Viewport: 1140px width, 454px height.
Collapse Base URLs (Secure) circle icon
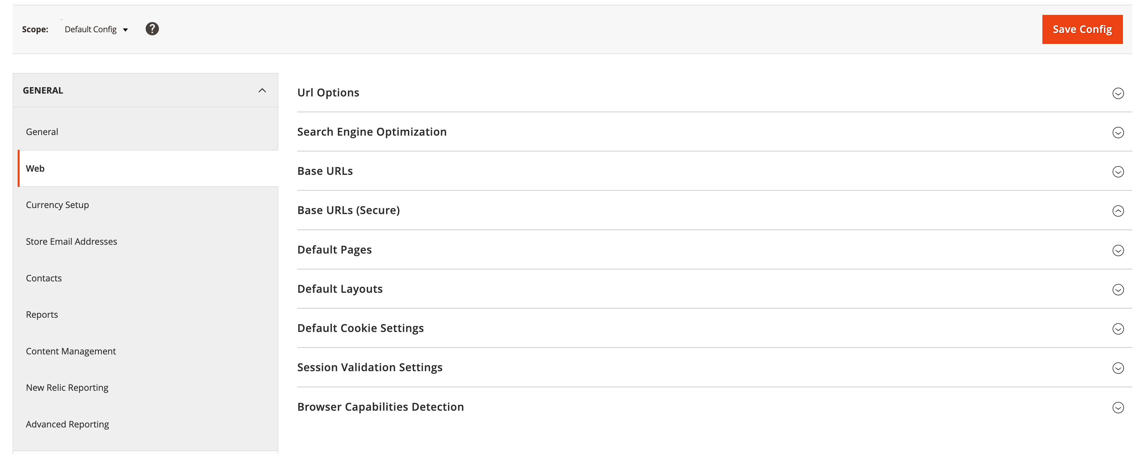(1118, 211)
